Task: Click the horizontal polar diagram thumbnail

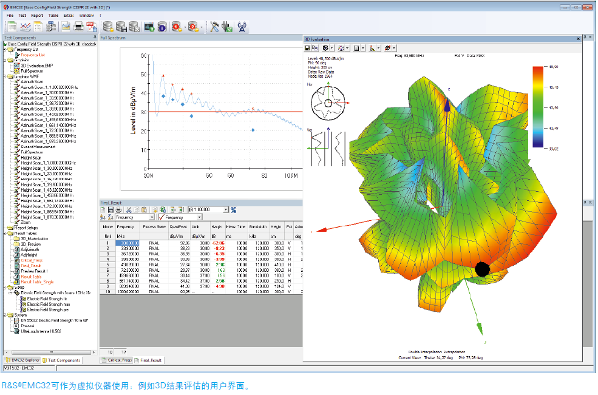Action: pyautogui.click(x=328, y=103)
